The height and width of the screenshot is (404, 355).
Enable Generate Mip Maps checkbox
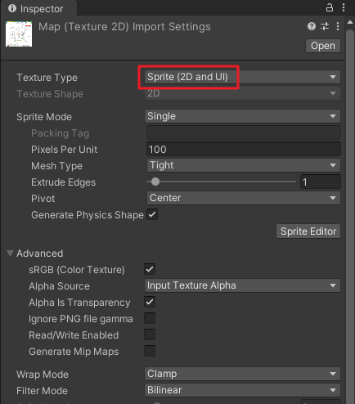coord(150,351)
